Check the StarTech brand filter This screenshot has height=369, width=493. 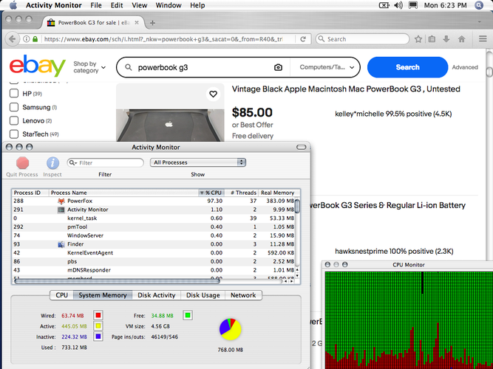14,134
